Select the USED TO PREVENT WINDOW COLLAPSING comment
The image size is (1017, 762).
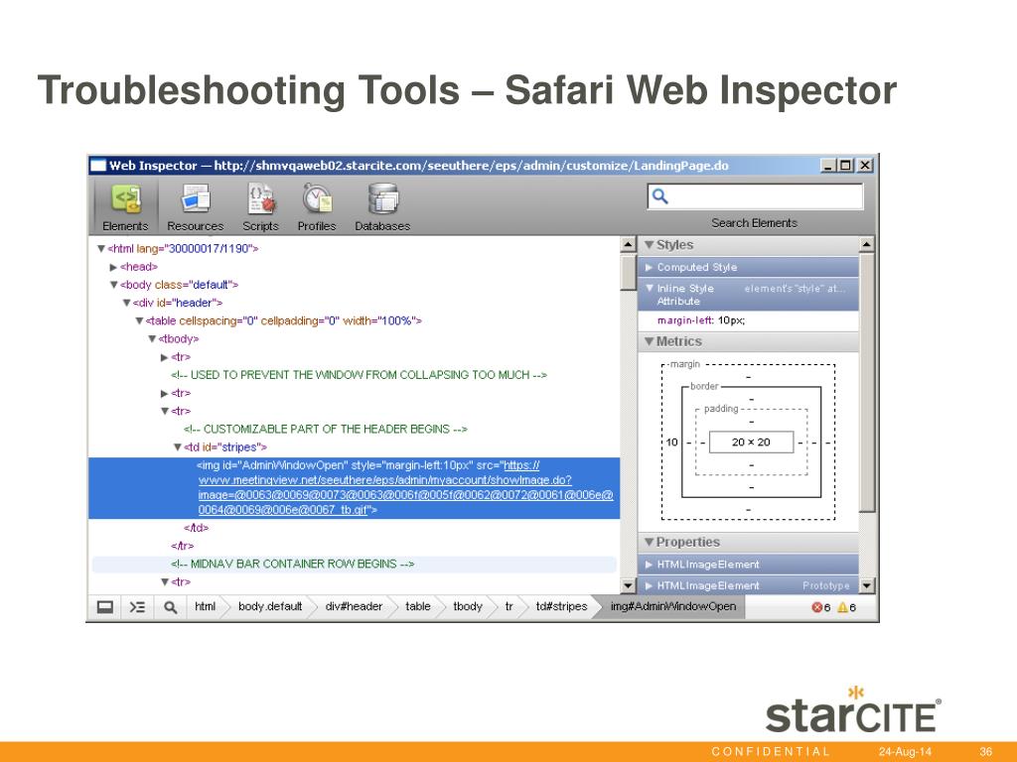pos(359,375)
